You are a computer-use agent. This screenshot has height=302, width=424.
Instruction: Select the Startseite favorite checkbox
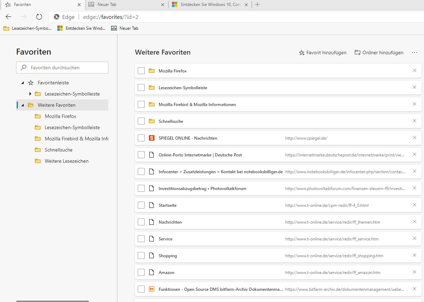[141, 205]
